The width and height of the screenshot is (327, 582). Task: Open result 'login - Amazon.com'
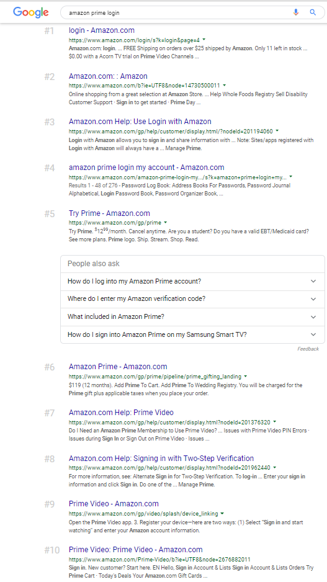(x=102, y=30)
